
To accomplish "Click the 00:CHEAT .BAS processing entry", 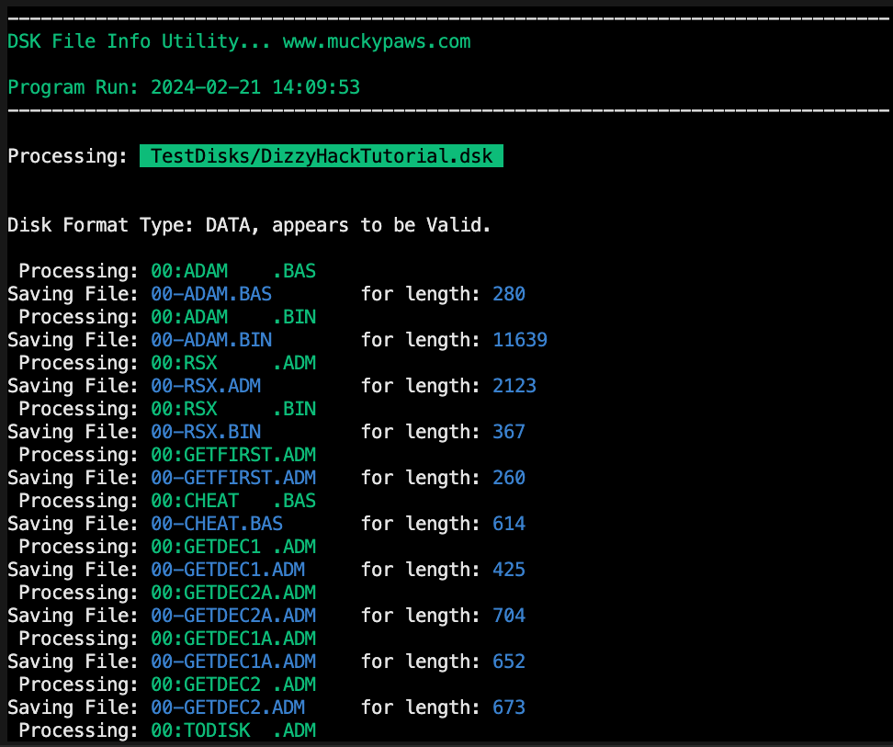I will [233, 501].
